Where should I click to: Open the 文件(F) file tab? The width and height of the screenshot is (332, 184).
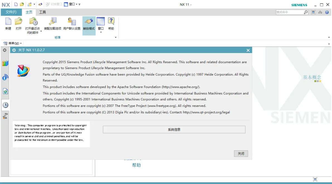pos(11,12)
